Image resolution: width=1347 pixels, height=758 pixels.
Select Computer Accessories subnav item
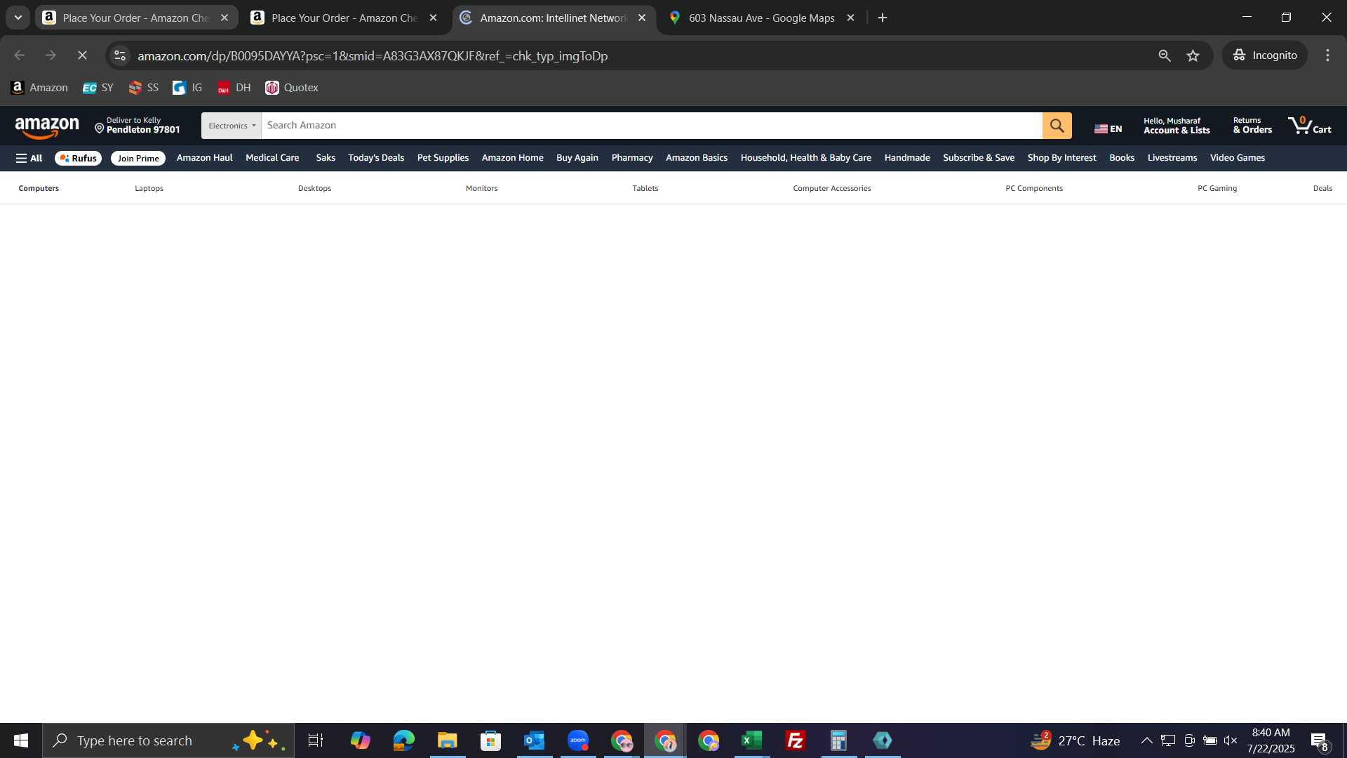pos(831,188)
